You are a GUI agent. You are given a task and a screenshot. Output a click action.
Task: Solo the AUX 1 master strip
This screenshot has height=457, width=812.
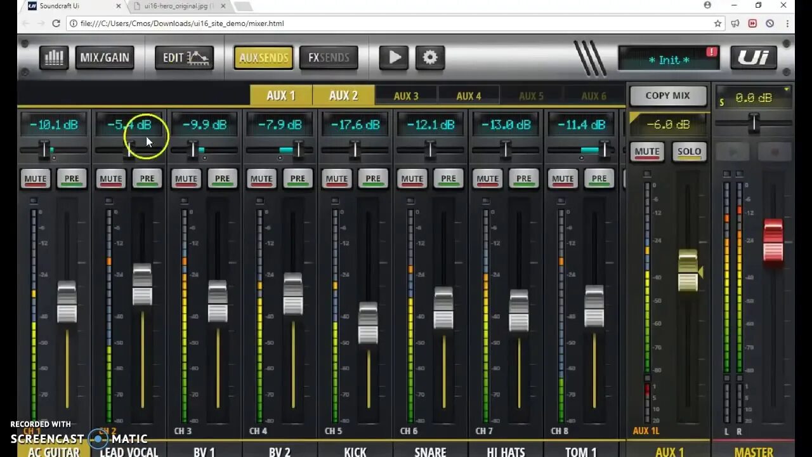tap(689, 152)
